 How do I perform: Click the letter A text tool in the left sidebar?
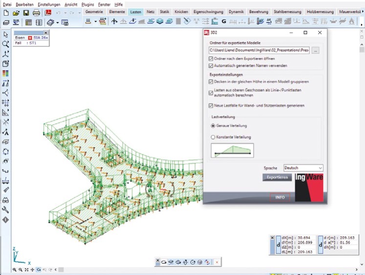tap(5, 132)
